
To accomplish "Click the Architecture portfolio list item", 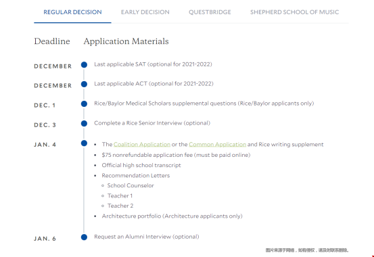I will (172, 216).
